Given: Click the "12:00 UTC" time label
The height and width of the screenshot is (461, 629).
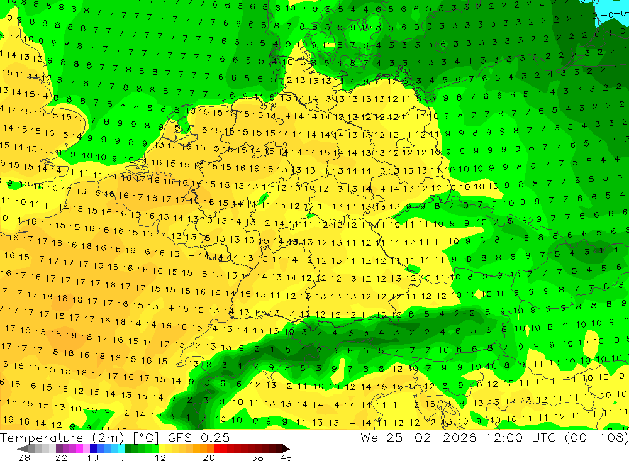Looking at the screenshot, I should 521,437.
